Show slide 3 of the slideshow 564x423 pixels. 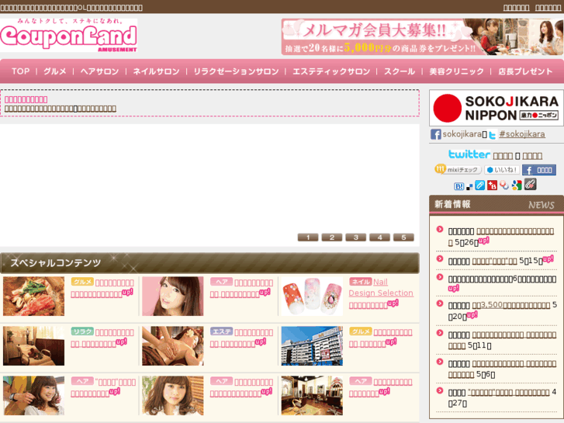[356, 238]
